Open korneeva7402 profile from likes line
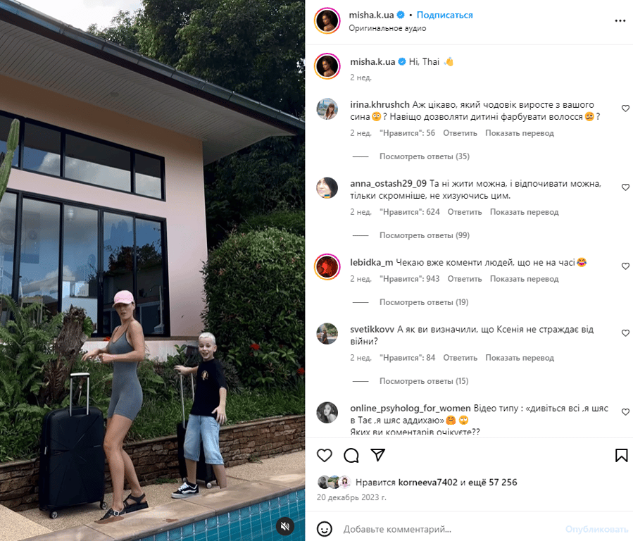 427,482
